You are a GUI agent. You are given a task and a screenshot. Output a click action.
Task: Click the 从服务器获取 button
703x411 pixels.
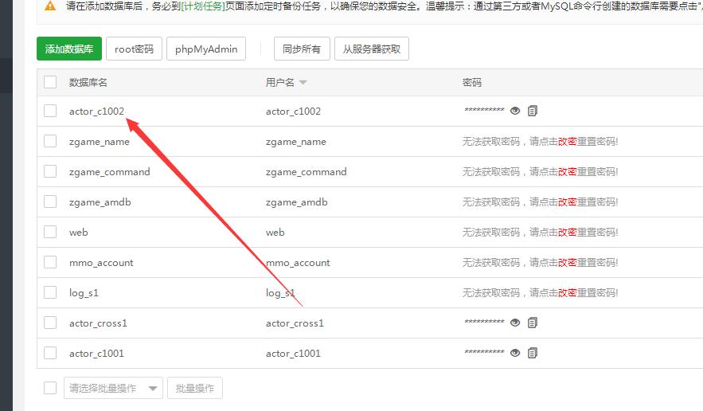[372, 49]
